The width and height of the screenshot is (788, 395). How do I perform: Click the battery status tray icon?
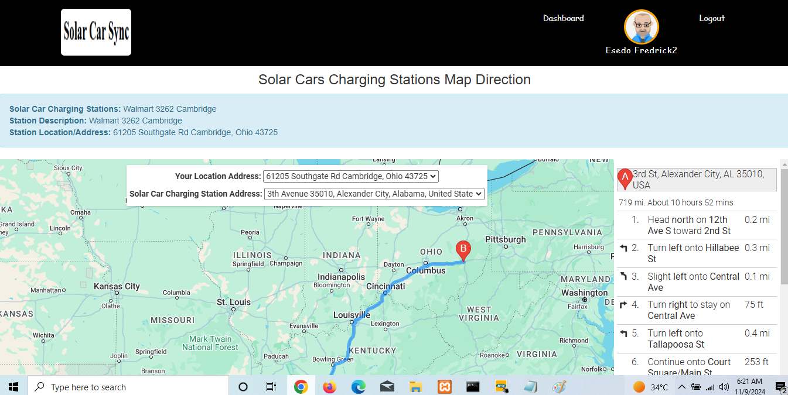point(696,387)
